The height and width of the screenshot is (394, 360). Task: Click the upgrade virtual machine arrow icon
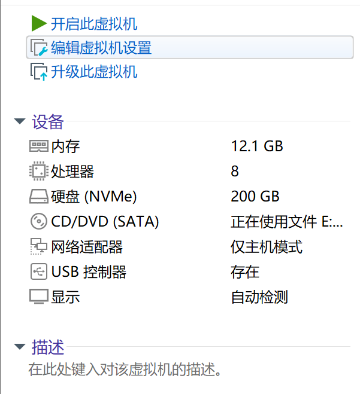point(39,72)
